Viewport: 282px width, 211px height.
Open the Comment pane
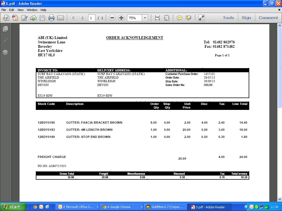(x=268, y=18)
